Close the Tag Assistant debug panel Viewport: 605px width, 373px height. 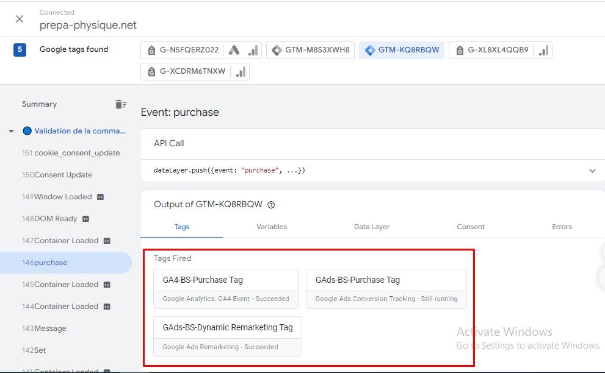tap(20, 19)
